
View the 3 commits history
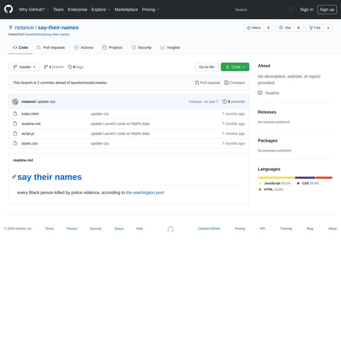234,102
